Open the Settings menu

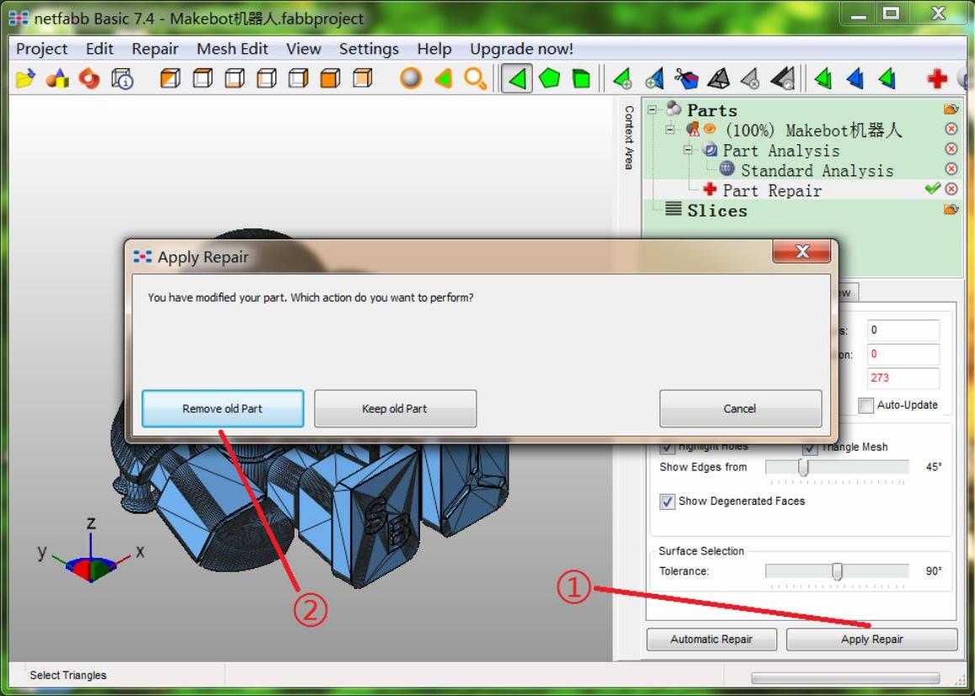[x=369, y=49]
